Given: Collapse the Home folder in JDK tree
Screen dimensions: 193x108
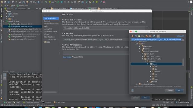Looking at the screenshot, I should click(x=148, y=64).
